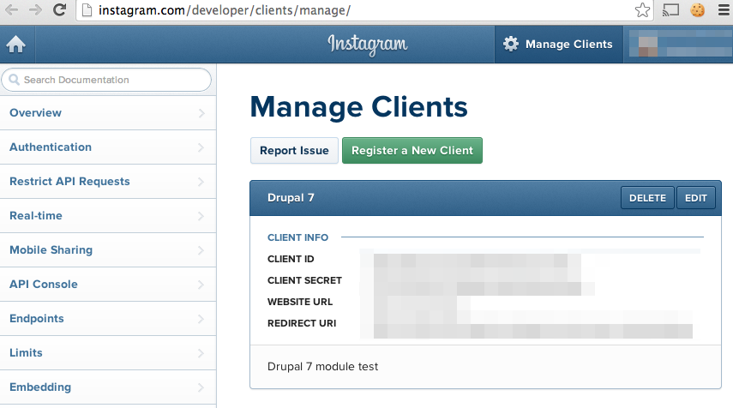This screenshot has width=733, height=408.
Task: Click the Manage Clients page heading
Action: (358, 107)
